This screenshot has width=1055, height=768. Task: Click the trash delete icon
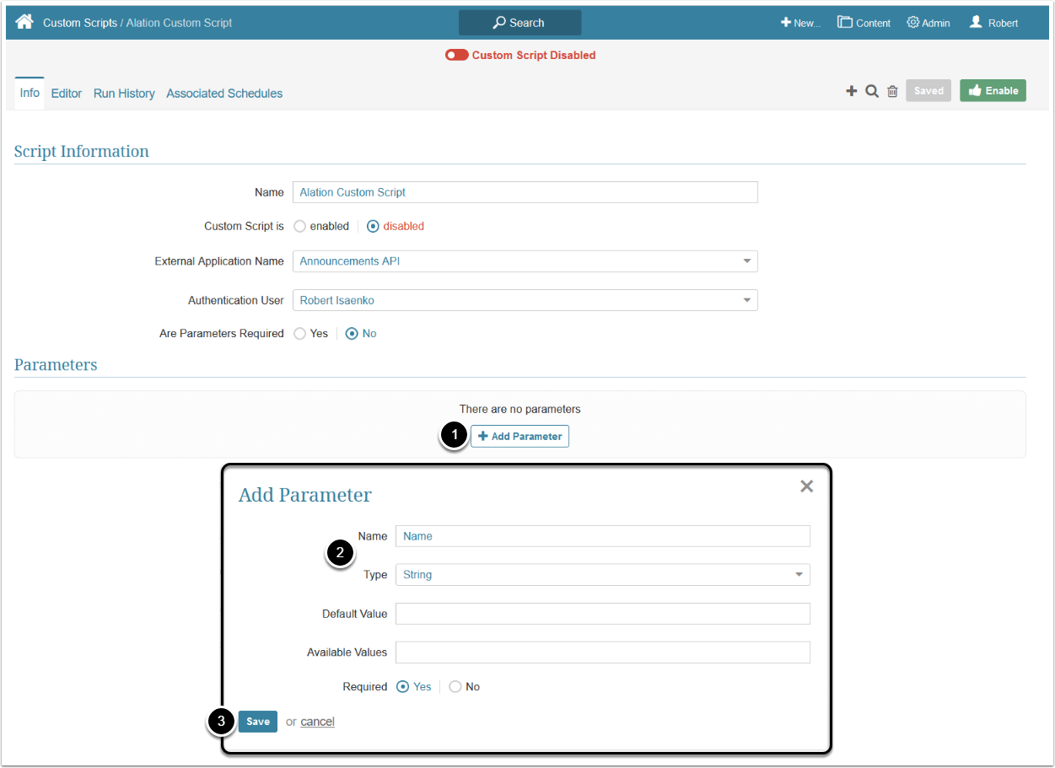[x=892, y=91]
